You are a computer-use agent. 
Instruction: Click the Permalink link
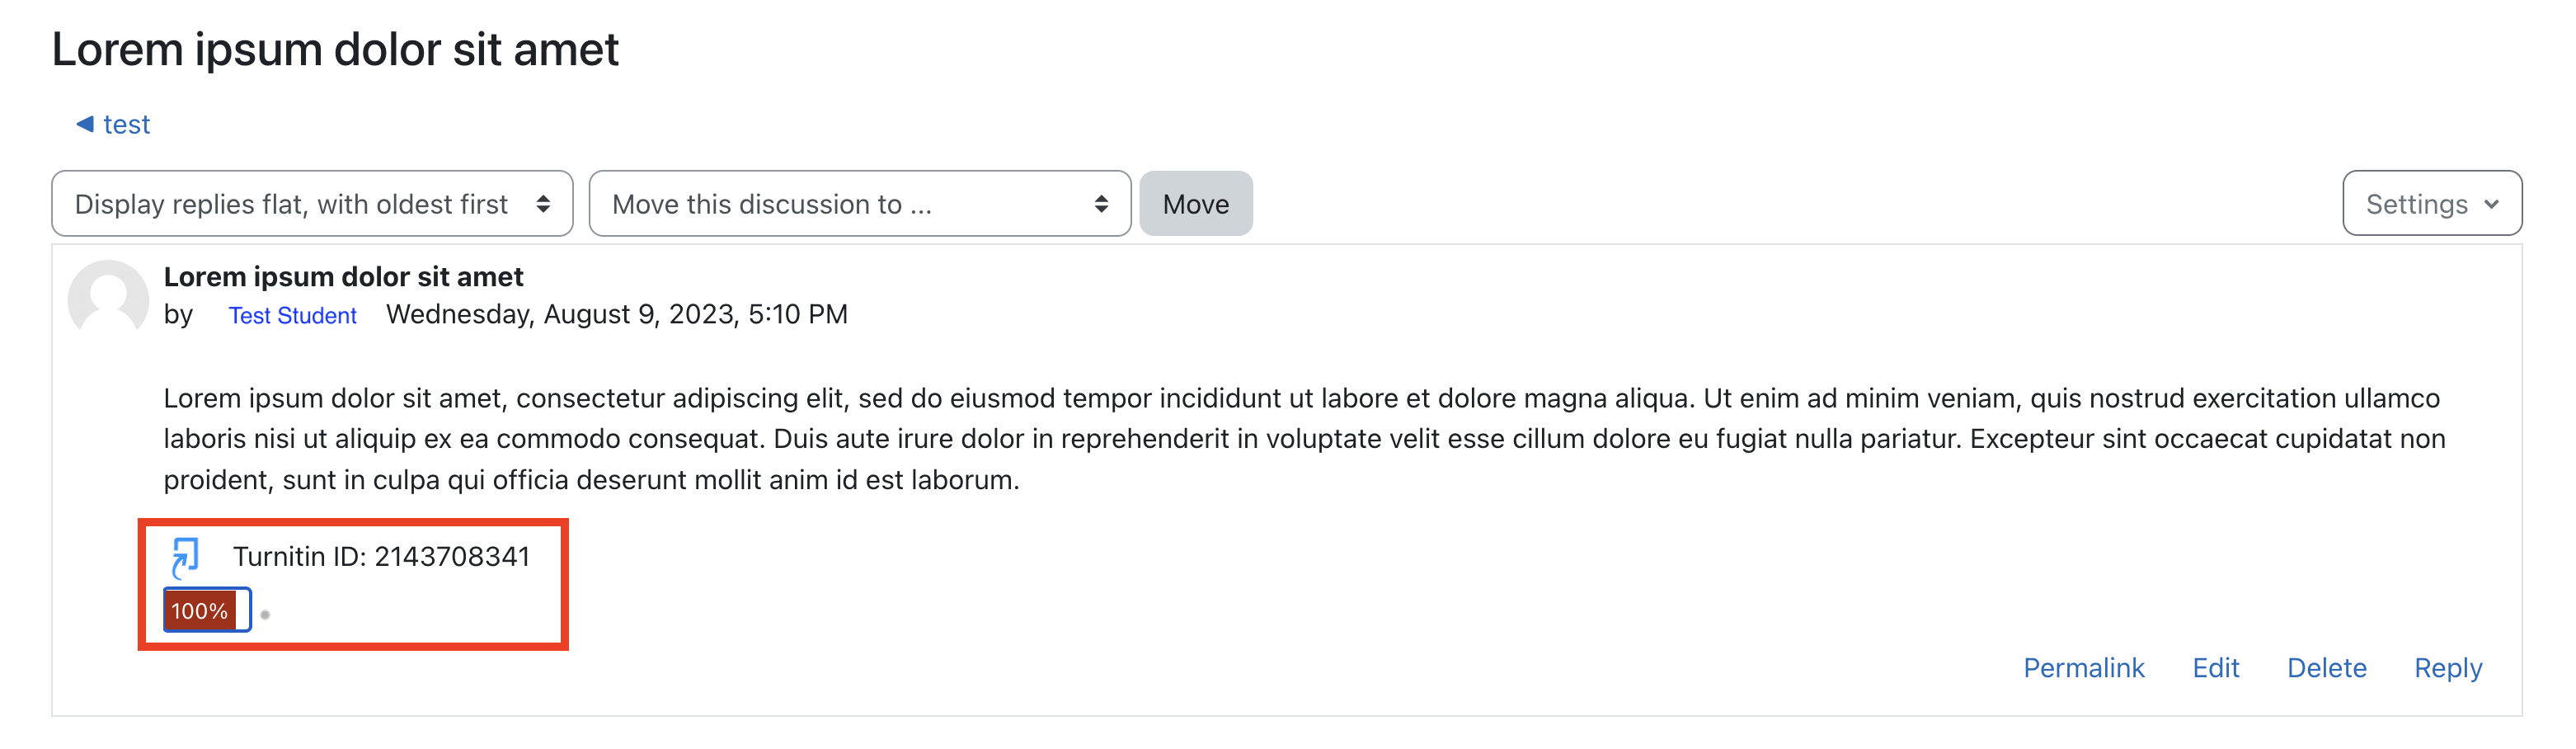click(2083, 668)
